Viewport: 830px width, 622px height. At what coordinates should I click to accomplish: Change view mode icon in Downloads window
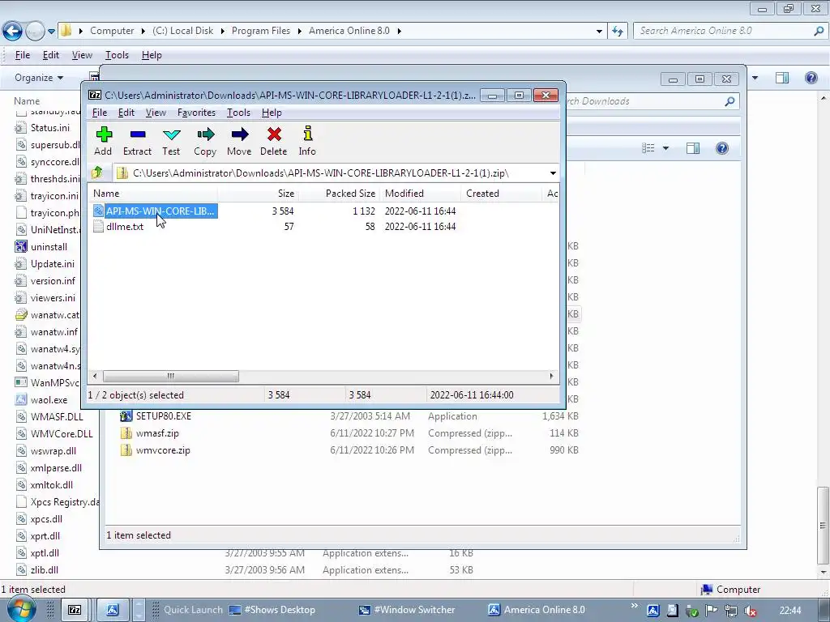pos(648,148)
